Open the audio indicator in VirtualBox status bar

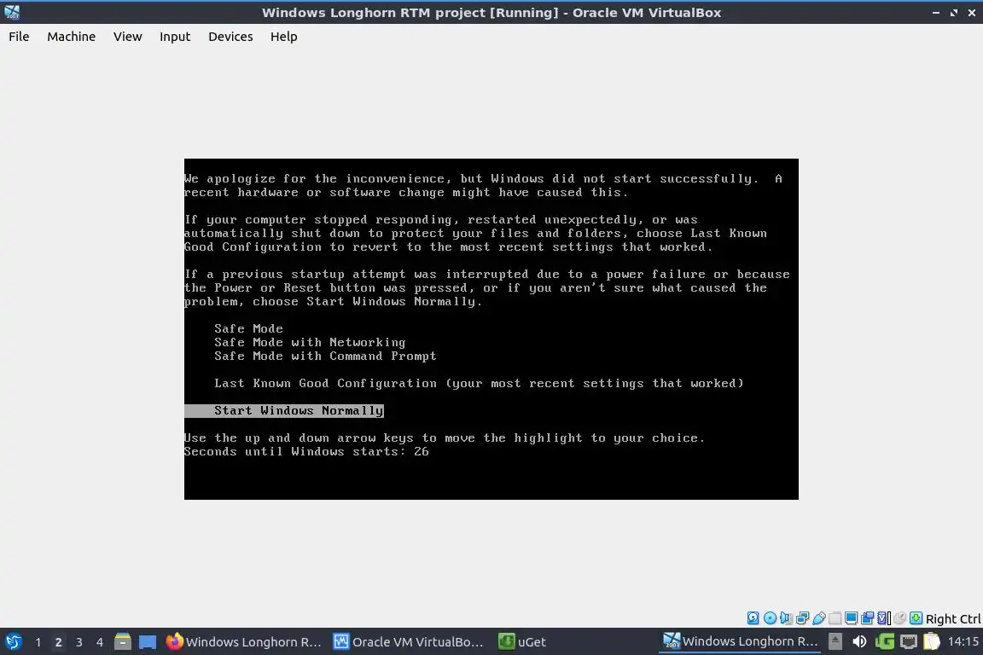(x=786, y=618)
